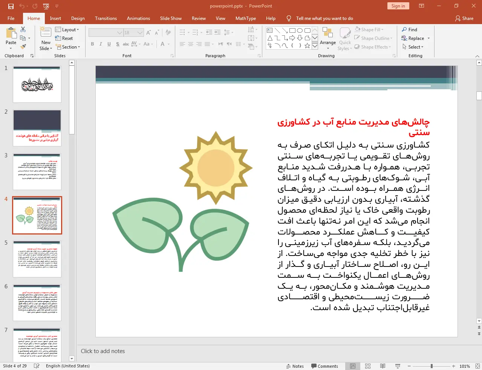This screenshot has width=482, height=370.
Task: Zoom in with the plus button
Action: [x=454, y=366]
